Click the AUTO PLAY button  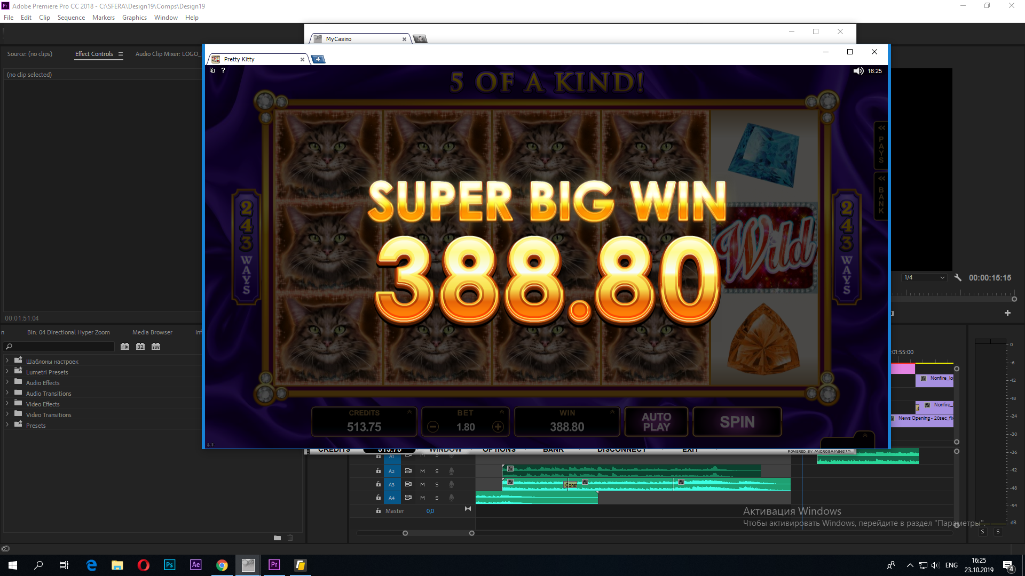point(656,422)
